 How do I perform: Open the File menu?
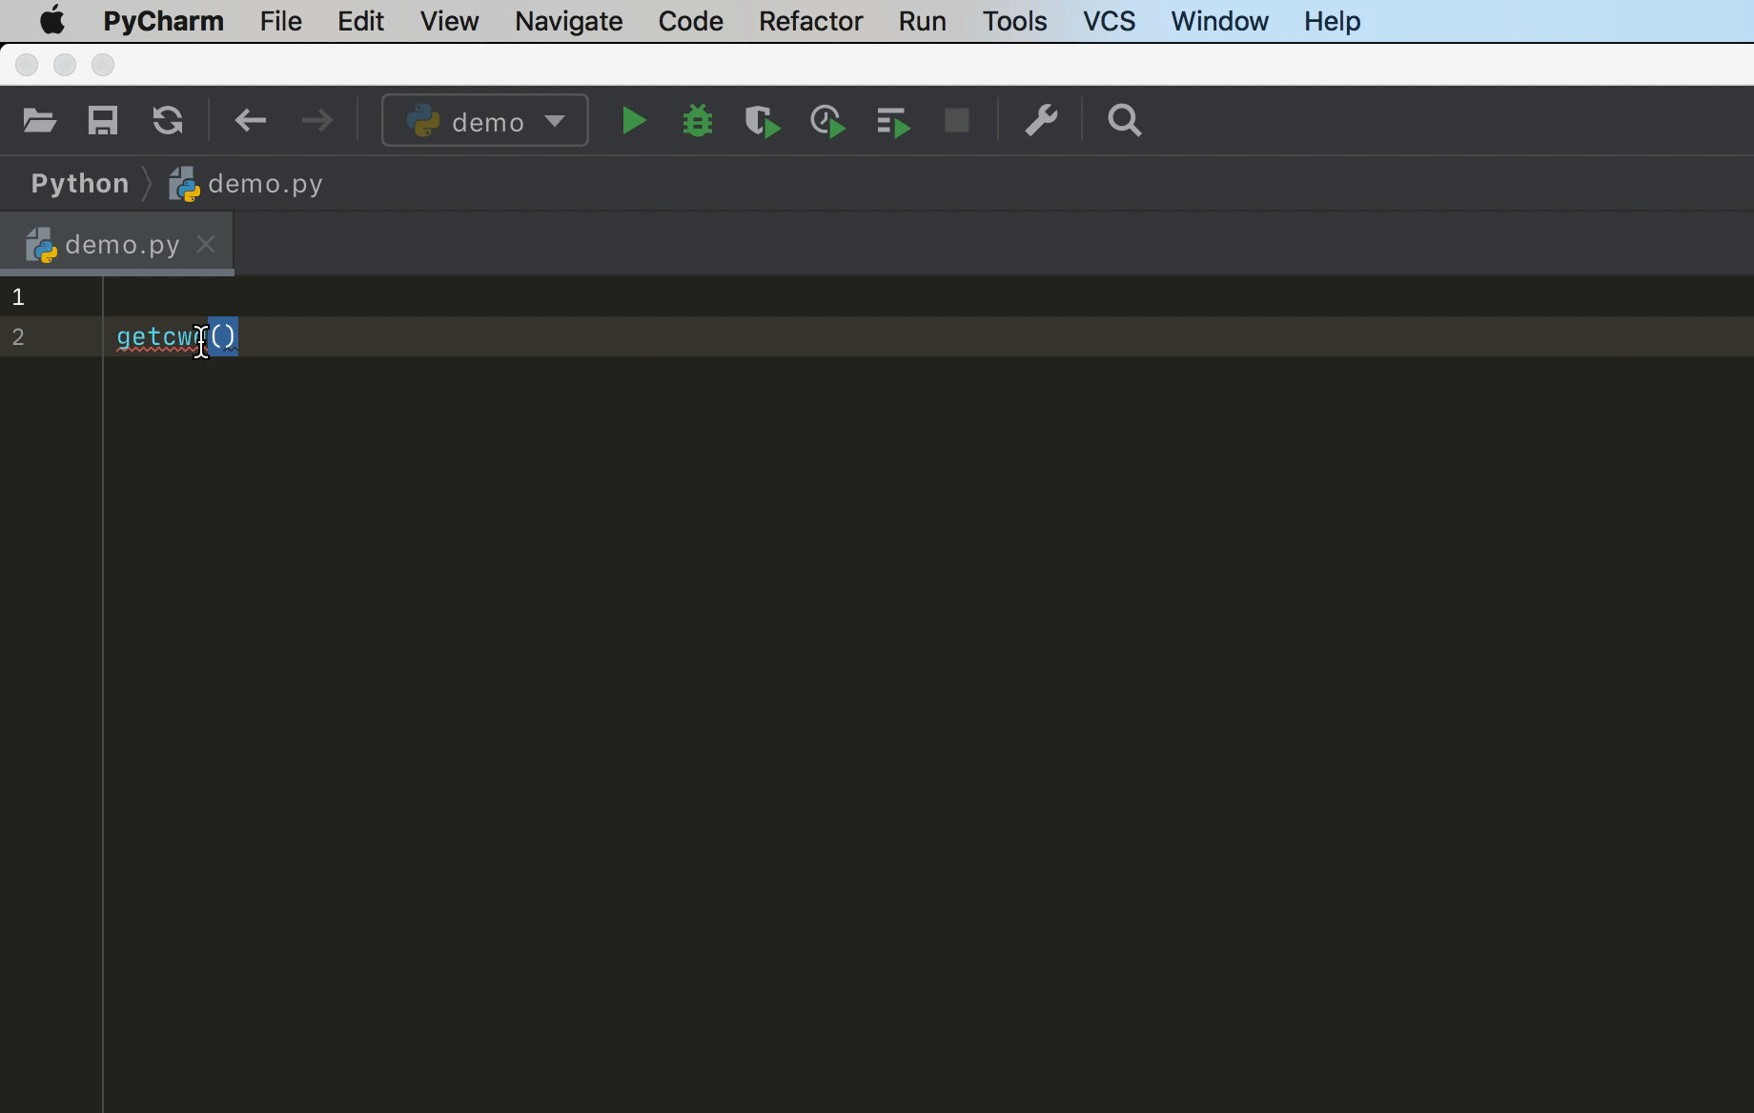[x=281, y=21]
